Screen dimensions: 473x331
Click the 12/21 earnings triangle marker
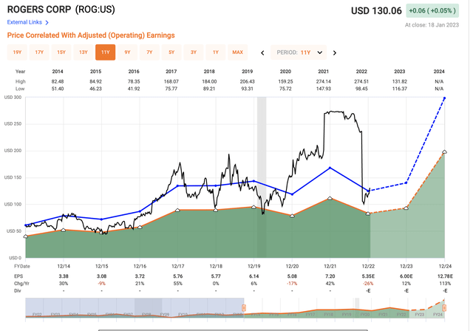(x=330, y=198)
